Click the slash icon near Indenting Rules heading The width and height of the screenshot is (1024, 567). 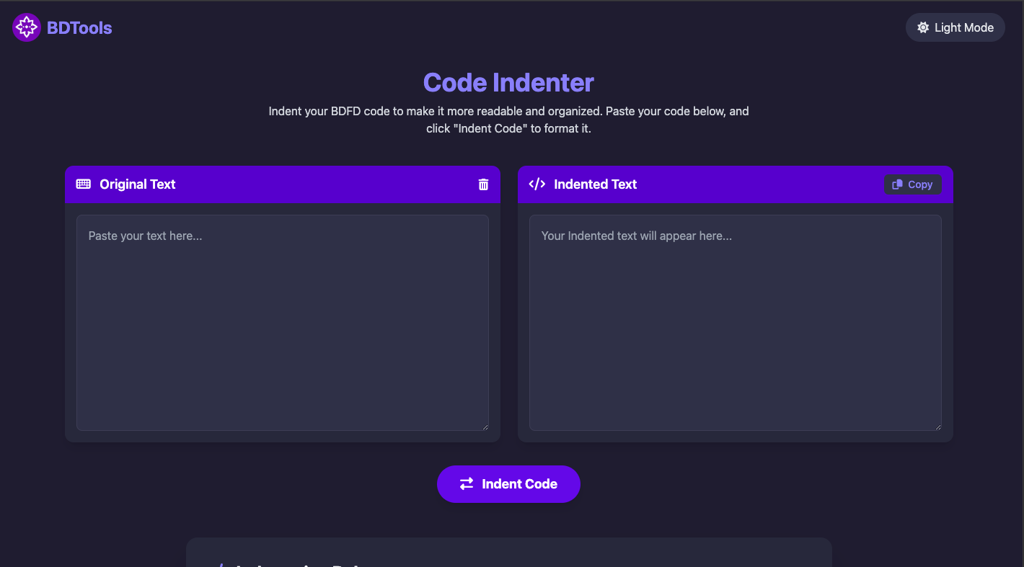(x=221, y=565)
